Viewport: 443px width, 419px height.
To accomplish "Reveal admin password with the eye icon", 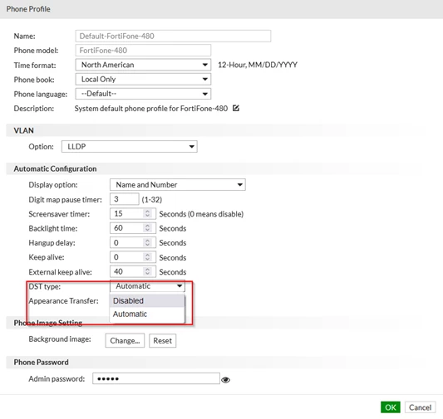I will coord(225,380).
